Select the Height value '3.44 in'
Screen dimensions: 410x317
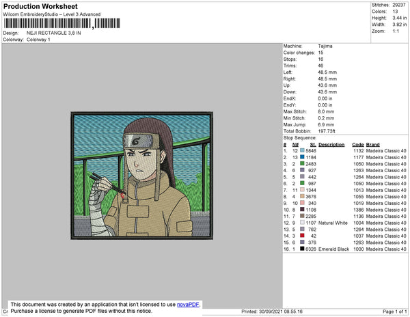tap(399, 18)
